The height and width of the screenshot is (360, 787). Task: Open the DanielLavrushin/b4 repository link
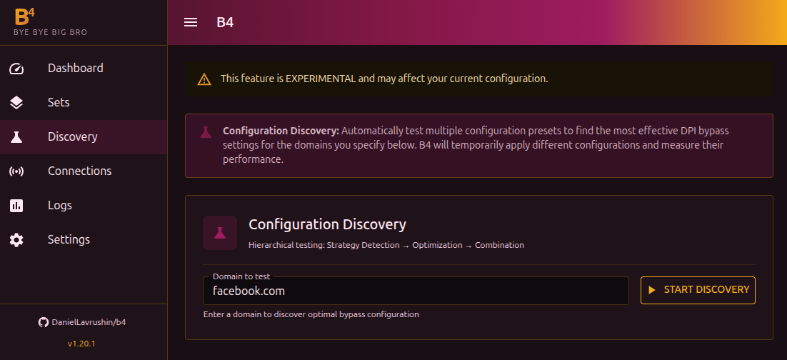89,322
